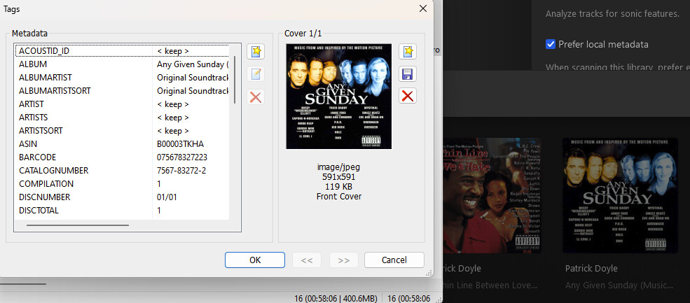Click the ALBUMARTISTSORT value Original Soundtrack

[x=193, y=90]
